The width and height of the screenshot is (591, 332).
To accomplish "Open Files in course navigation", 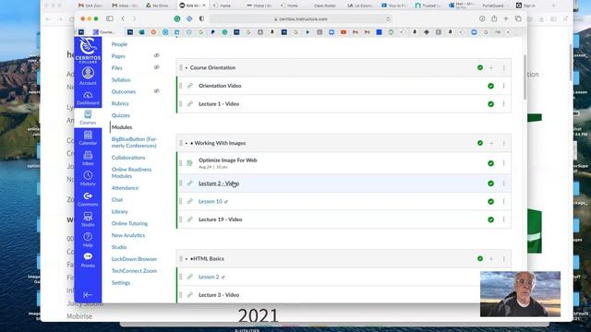I will [117, 67].
